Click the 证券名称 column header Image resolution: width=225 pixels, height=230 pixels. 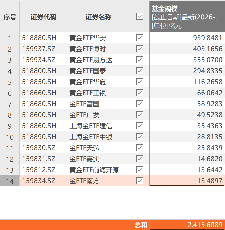click(98, 17)
